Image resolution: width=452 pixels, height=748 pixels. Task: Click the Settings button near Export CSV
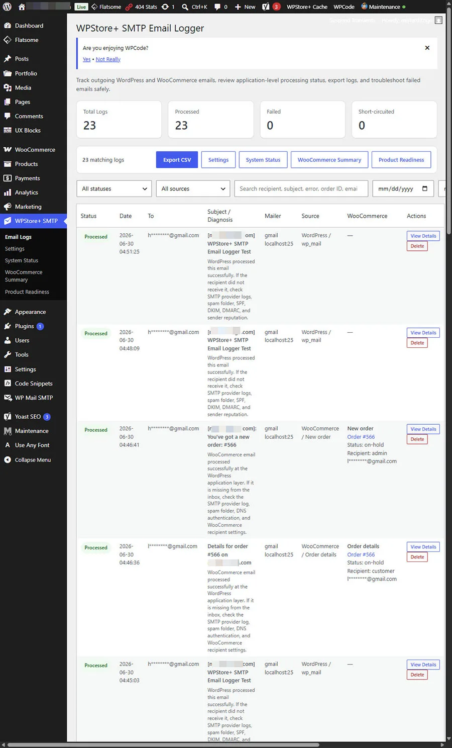click(218, 160)
